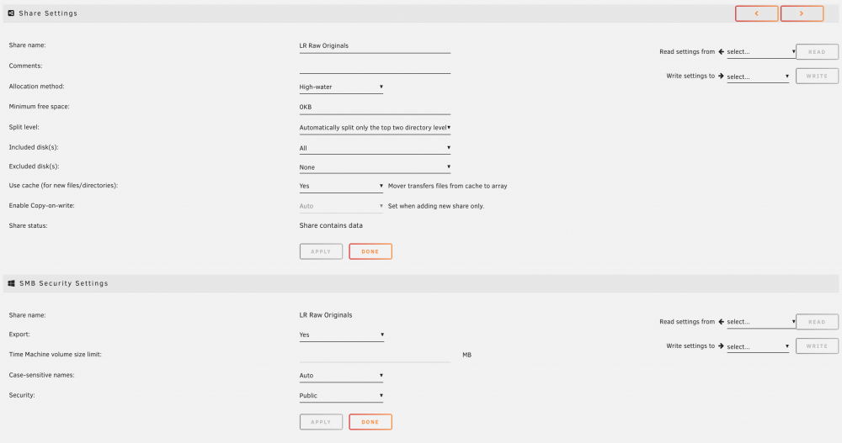The width and height of the screenshot is (842, 443).
Task: Click the Read button in SMB Security Settings
Action: [x=817, y=322]
